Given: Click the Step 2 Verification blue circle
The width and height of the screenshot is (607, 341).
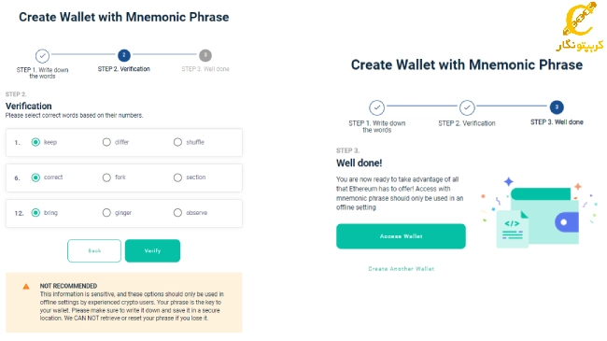Looking at the screenshot, I should [124, 55].
